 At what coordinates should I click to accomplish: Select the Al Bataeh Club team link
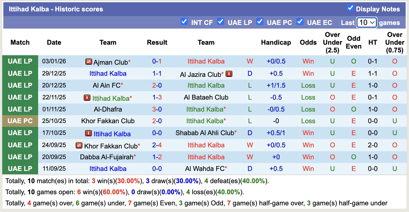[206, 97]
